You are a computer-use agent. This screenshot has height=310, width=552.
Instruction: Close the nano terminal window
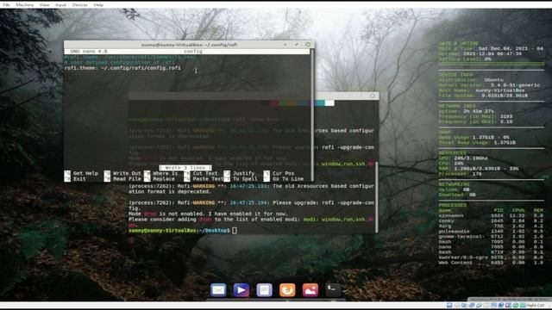point(308,45)
